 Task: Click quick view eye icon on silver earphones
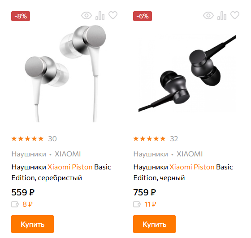87,16
